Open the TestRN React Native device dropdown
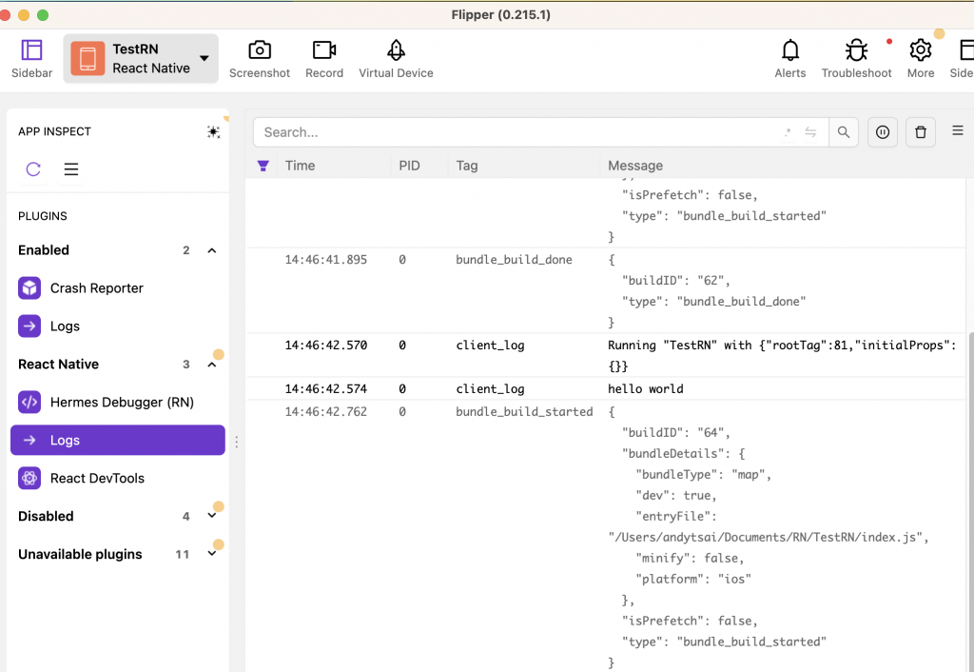 click(x=141, y=58)
